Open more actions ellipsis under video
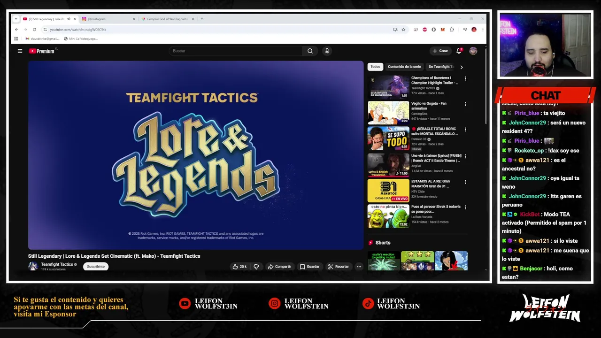This screenshot has height=338, width=601. (x=359, y=267)
